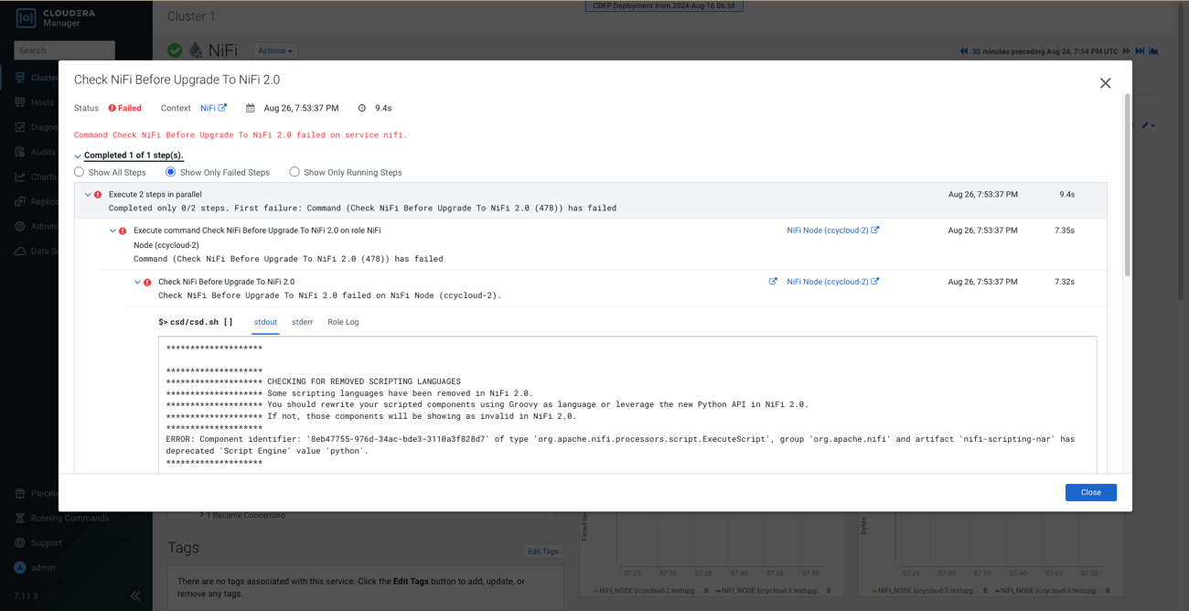This screenshot has width=1189, height=611.
Task: Click the calendar icon beside the date
Action: click(x=251, y=108)
